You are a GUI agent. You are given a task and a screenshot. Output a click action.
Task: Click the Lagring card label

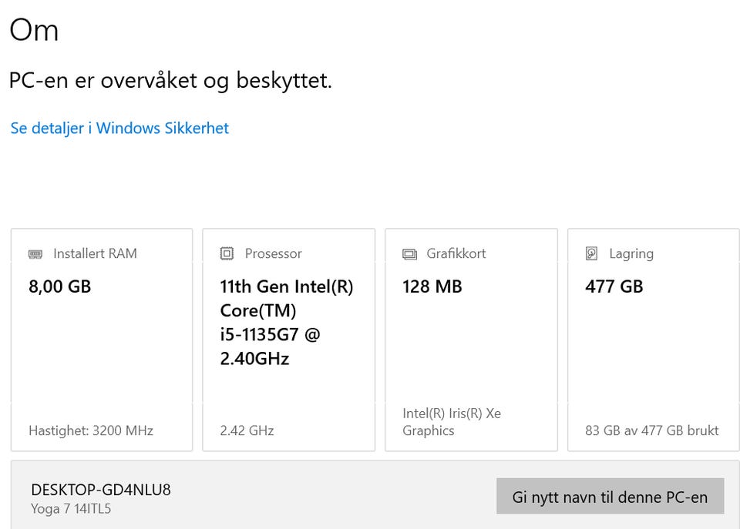tap(631, 253)
